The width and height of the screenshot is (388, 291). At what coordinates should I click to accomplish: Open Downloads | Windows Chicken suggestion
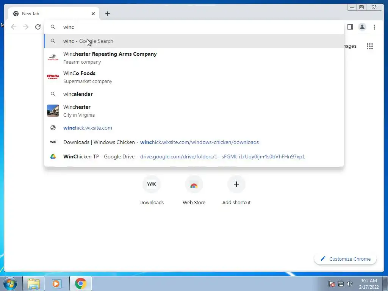194,142
